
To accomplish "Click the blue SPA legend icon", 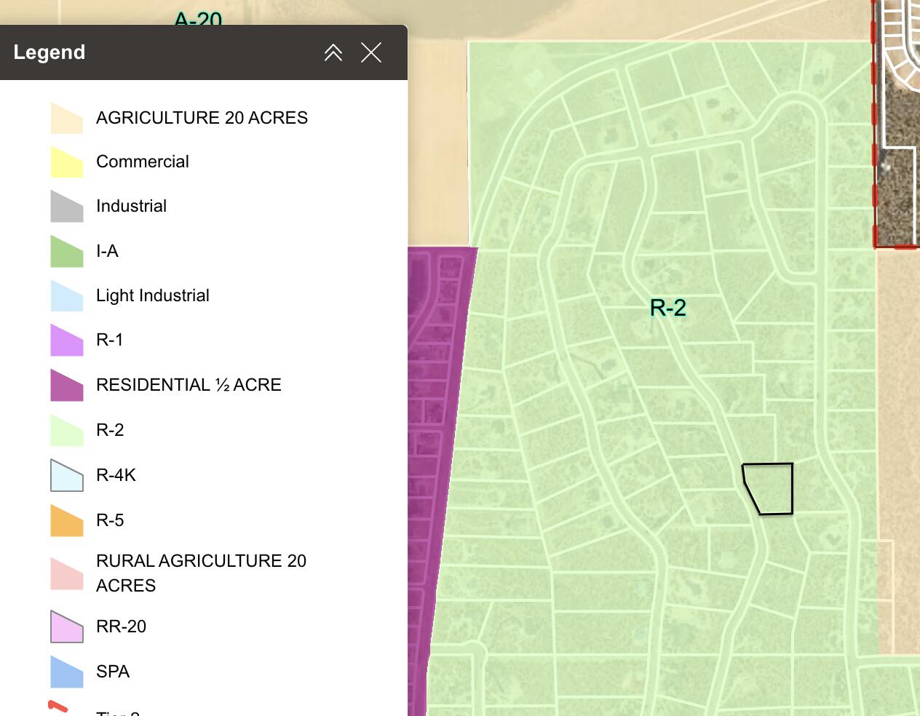I will pyautogui.click(x=67, y=672).
